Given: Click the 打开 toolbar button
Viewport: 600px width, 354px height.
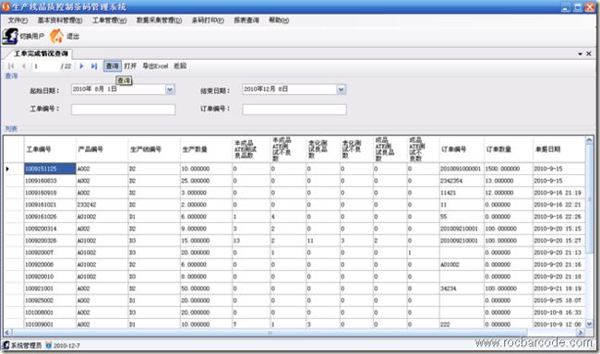Looking at the screenshot, I should [x=130, y=66].
